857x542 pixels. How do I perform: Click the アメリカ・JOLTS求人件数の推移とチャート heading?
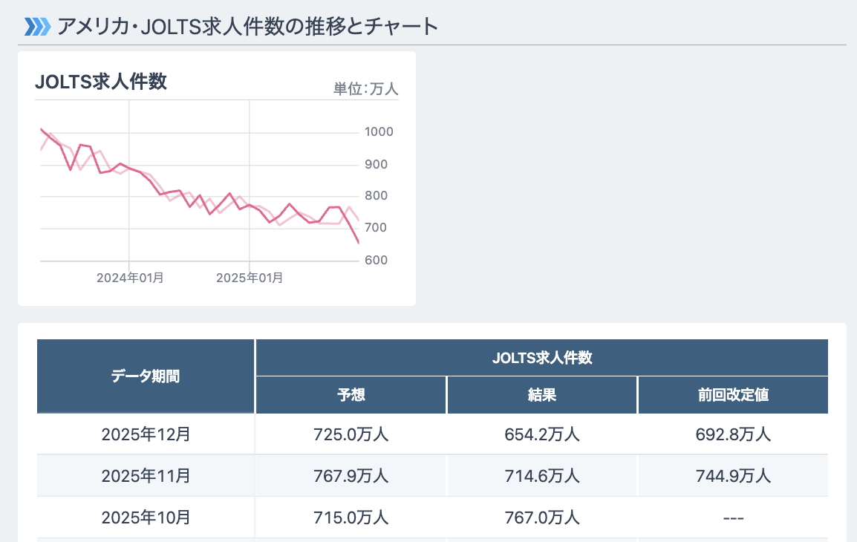247,27
